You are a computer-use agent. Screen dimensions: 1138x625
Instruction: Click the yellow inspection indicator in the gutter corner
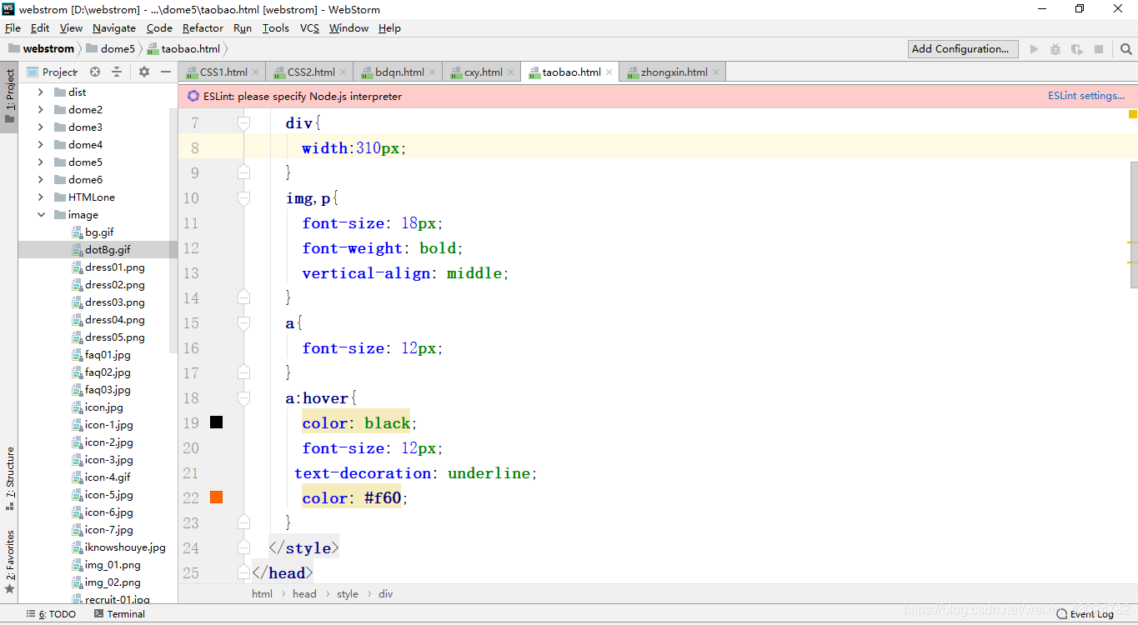(x=1132, y=114)
